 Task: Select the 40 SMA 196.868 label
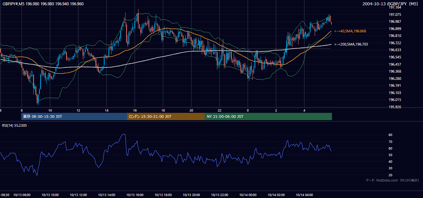pos(350,31)
